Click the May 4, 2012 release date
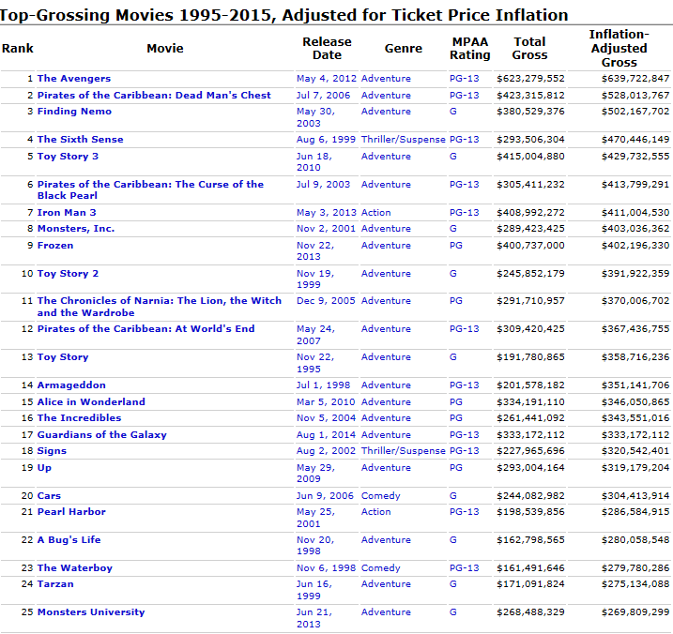The width and height of the screenshot is (673, 634). point(327,79)
